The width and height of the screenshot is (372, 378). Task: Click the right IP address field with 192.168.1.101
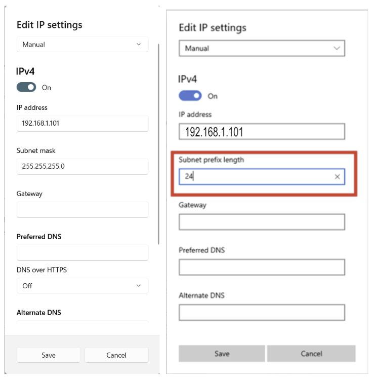pos(262,131)
